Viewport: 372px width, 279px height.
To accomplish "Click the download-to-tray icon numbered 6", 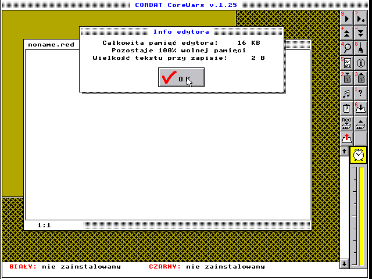I will pyautogui.click(x=360, y=108).
